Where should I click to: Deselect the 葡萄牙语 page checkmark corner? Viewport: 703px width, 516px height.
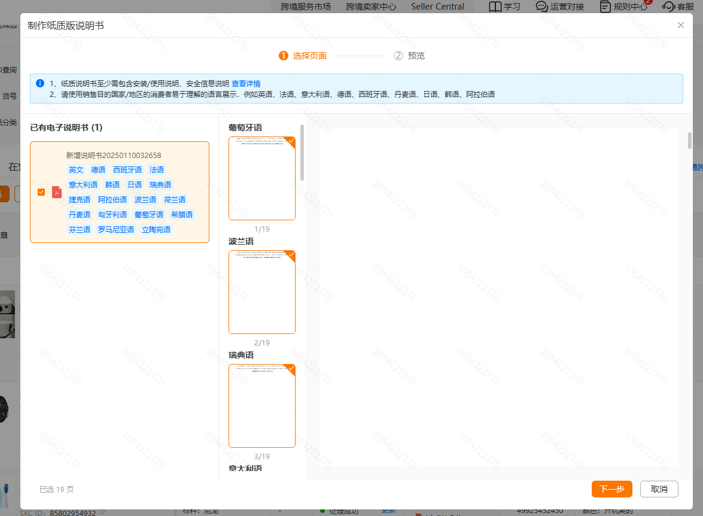pos(291,141)
